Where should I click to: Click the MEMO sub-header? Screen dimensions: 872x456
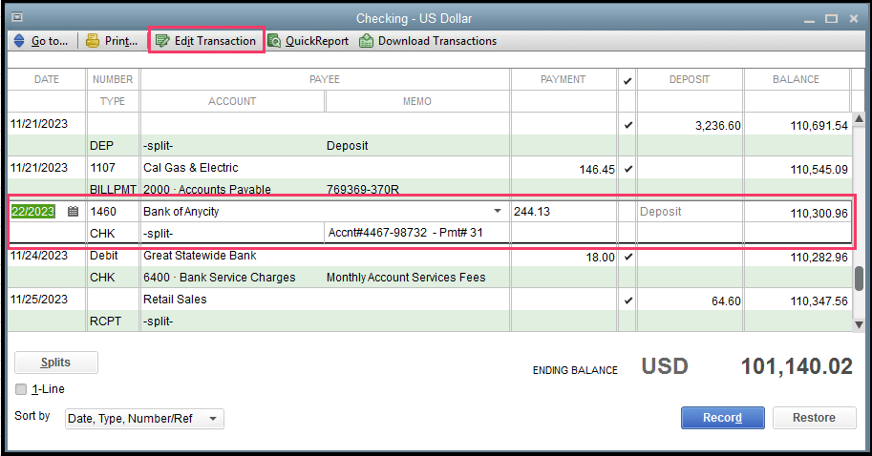(x=417, y=101)
